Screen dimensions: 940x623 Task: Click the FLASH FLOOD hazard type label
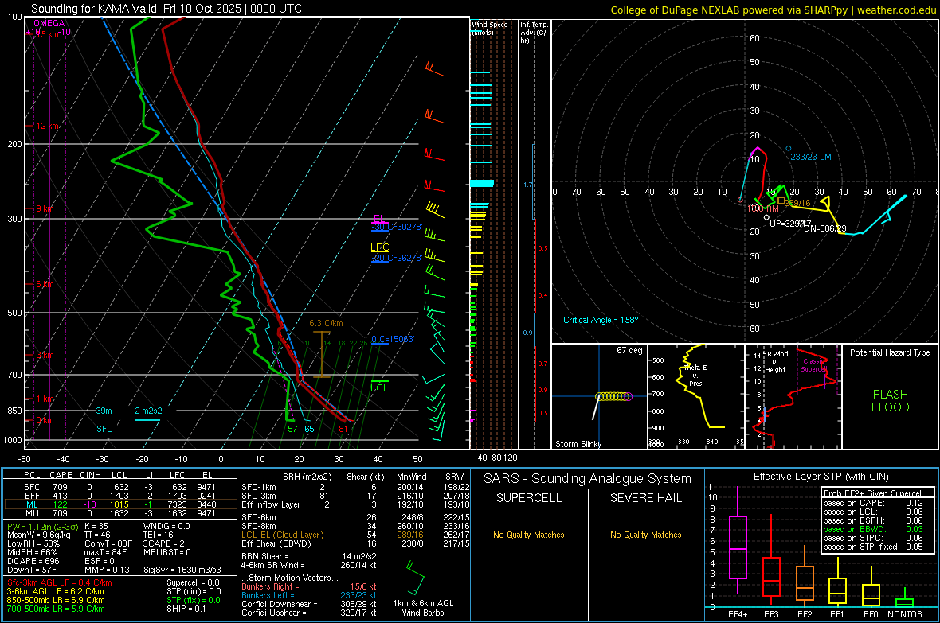(x=891, y=401)
